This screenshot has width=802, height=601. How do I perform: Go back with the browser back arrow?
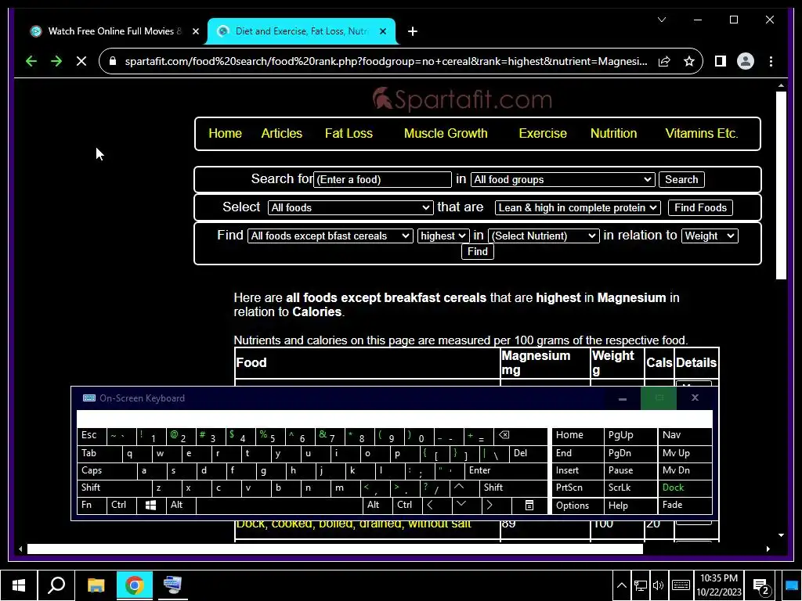31,61
